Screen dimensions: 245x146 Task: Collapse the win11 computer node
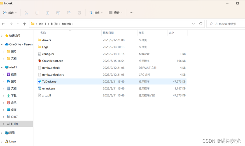coord(2,67)
